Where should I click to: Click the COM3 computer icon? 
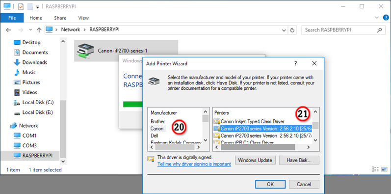pyautogui.click(x=17, y=145)
